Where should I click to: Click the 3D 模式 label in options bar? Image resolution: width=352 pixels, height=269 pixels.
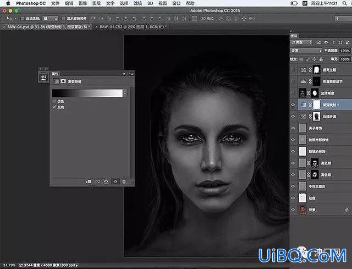coord(207,18)
